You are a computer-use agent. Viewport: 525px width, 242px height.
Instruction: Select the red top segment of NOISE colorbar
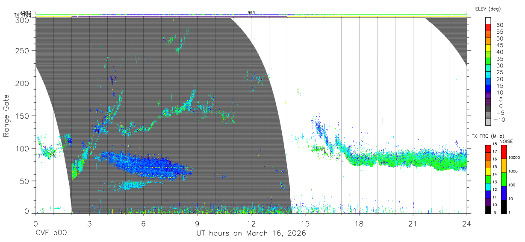[x=504, y=152]
